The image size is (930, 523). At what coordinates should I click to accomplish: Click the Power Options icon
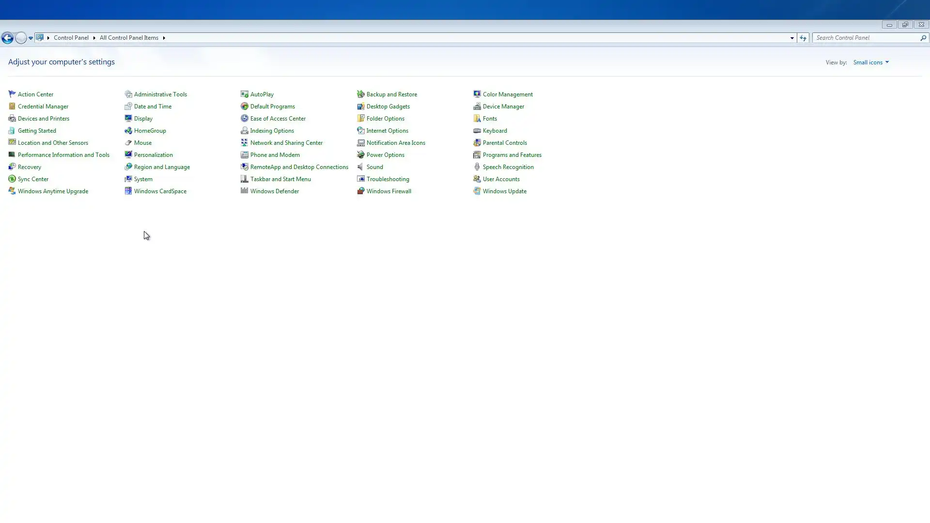point(360,154)
